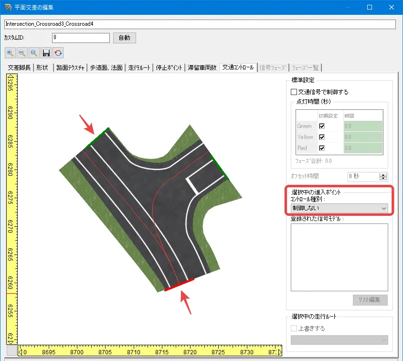Toggle the Red 初期設定 checkbox
The image size is (403, 361).
coord(322,148)
